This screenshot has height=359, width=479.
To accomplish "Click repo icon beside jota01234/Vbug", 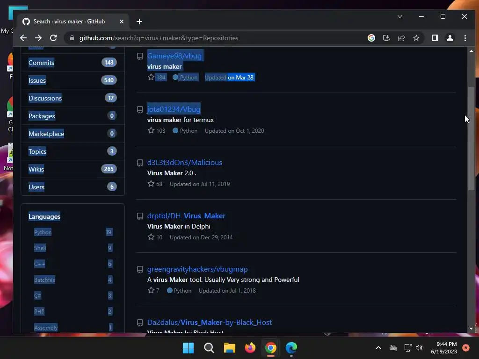I will (139, 109).
